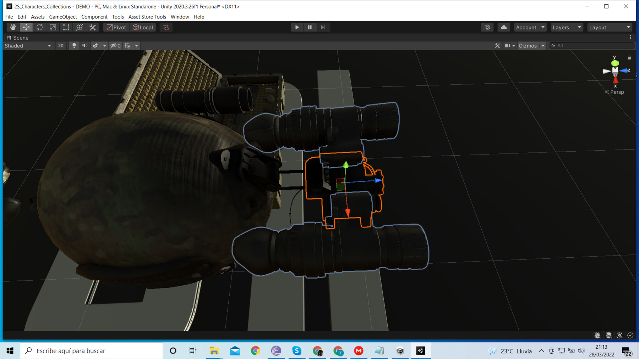The width and height of the screenshot is (639, 359).
Task: Toggle grid snapping icon in toolbar
Action: [166, 27]
